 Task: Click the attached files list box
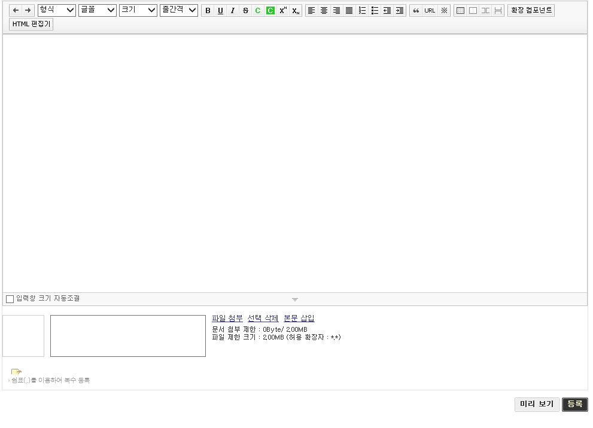127,336
